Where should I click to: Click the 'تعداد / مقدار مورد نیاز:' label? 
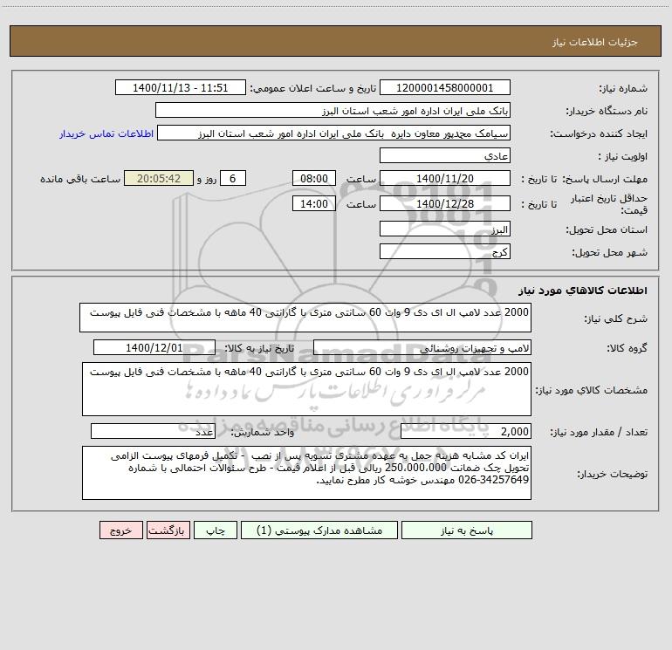(599, 433)
